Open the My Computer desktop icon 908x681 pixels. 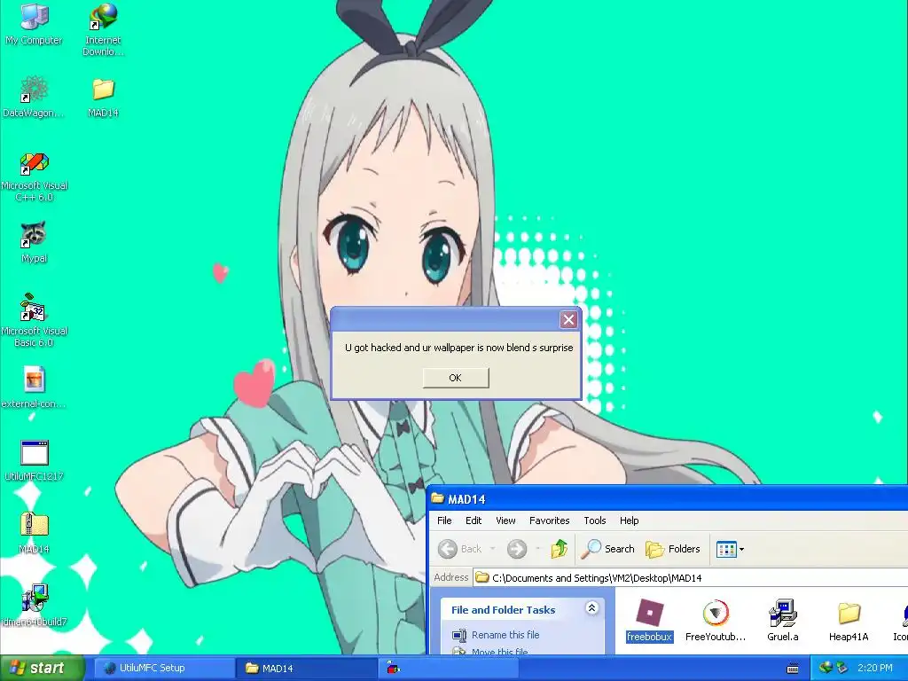(x=35, y=24)
